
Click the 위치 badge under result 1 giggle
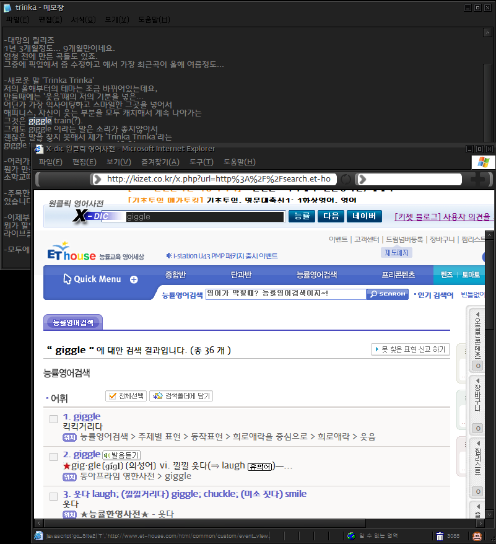point(69,437)
